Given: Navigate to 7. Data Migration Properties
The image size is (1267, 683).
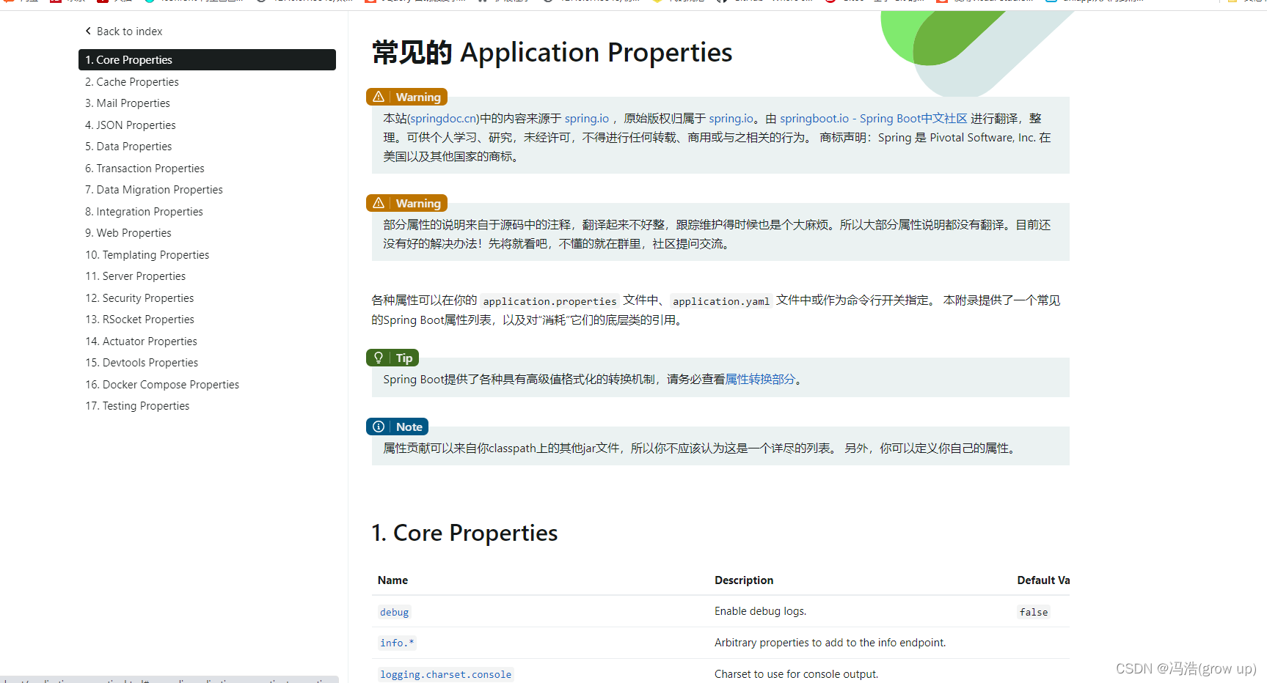Looking at the screenshot, I should [154, 190].
